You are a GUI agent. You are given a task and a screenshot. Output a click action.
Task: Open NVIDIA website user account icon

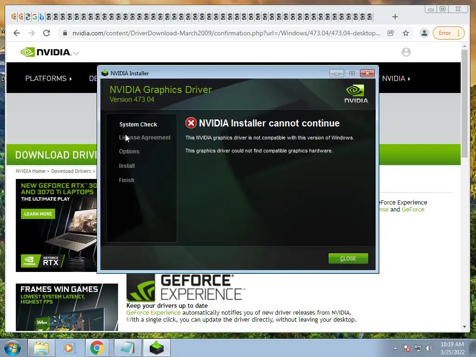click(x=406, y=52)
